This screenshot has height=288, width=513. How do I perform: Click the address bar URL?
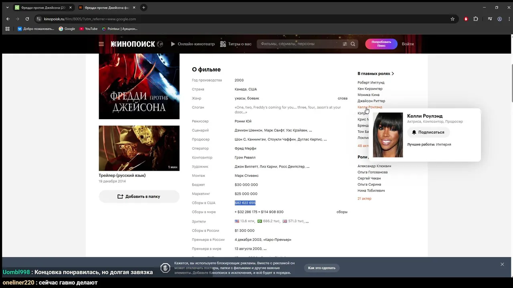click(x=90, y=19)
